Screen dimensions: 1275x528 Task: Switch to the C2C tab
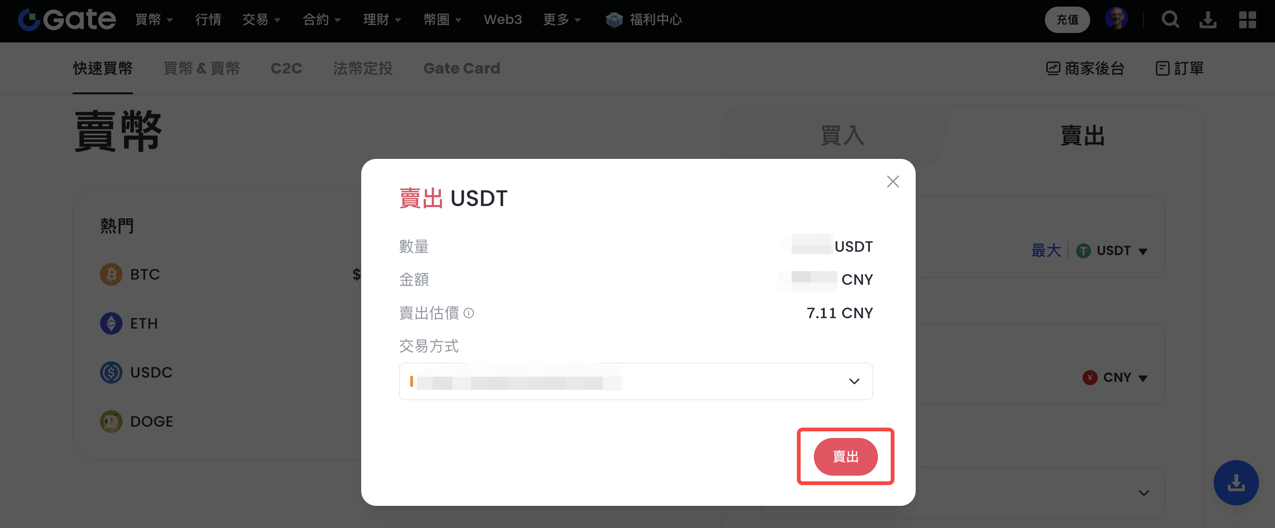pos(286,68)
